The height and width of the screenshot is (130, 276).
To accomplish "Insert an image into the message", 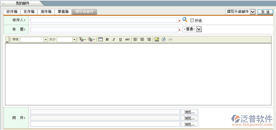I will point(157,40).
